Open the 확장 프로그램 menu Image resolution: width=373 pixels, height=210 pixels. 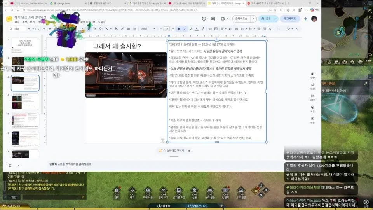[x=88, y=22]
